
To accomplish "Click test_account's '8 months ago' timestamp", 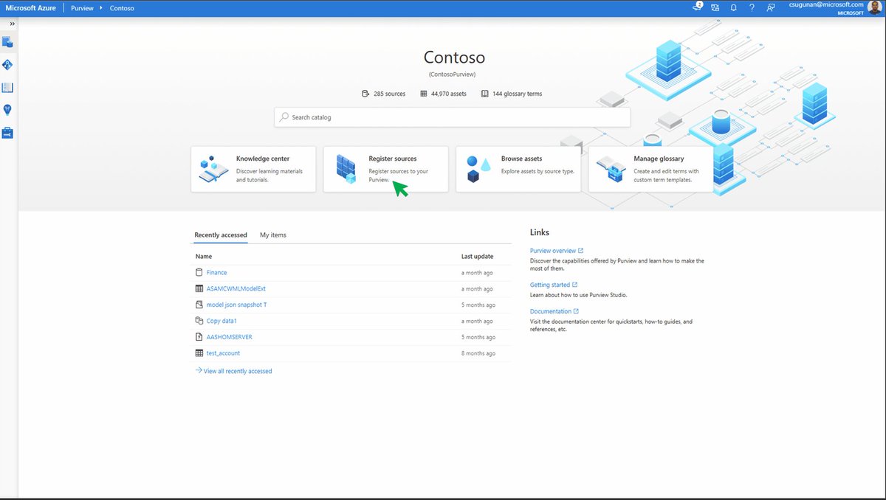I will [478, 353].
